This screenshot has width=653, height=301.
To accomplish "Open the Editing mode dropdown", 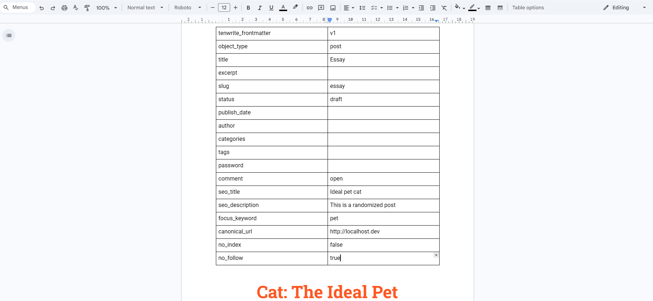I will coord(625,8).
